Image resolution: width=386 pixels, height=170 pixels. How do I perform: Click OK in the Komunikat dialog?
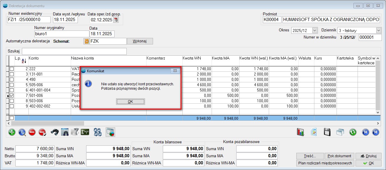tap(131, 102)
